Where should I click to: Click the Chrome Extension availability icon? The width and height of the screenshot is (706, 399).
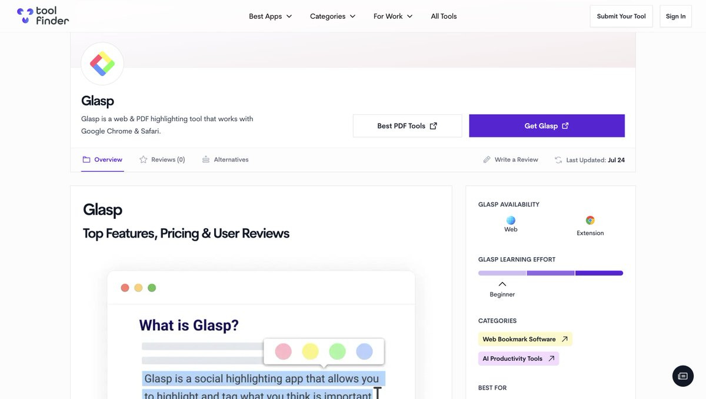pos(590,220)
